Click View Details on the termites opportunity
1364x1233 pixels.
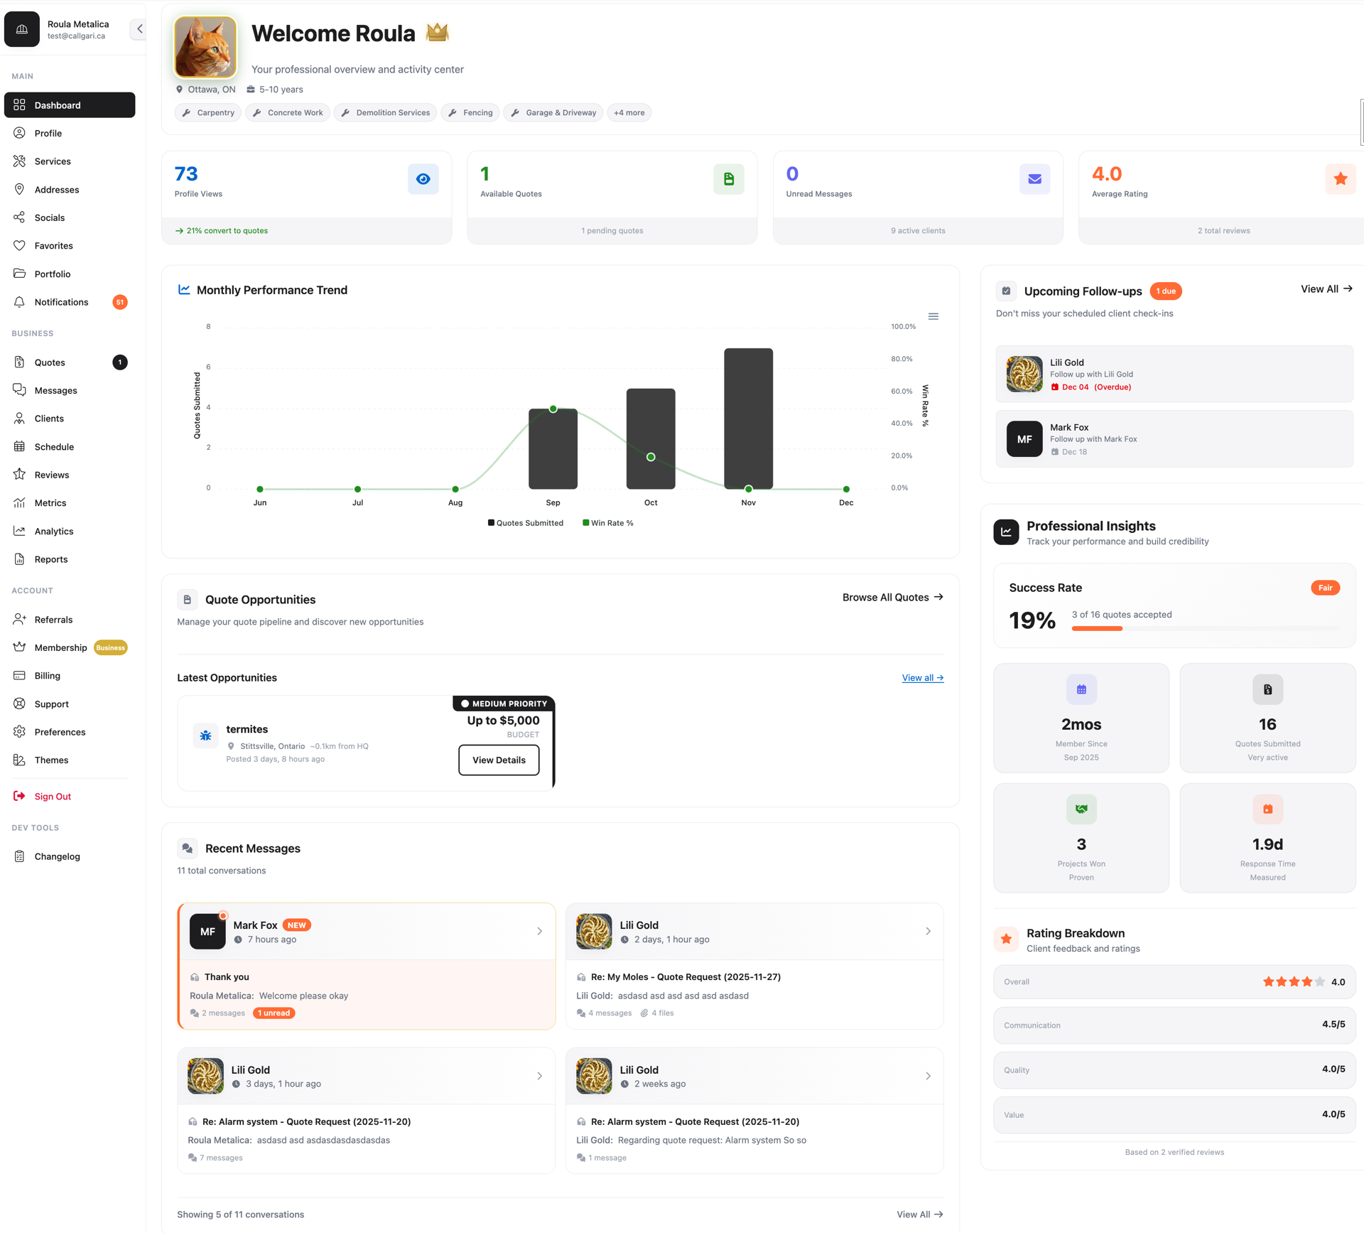[x=498, y=760]
